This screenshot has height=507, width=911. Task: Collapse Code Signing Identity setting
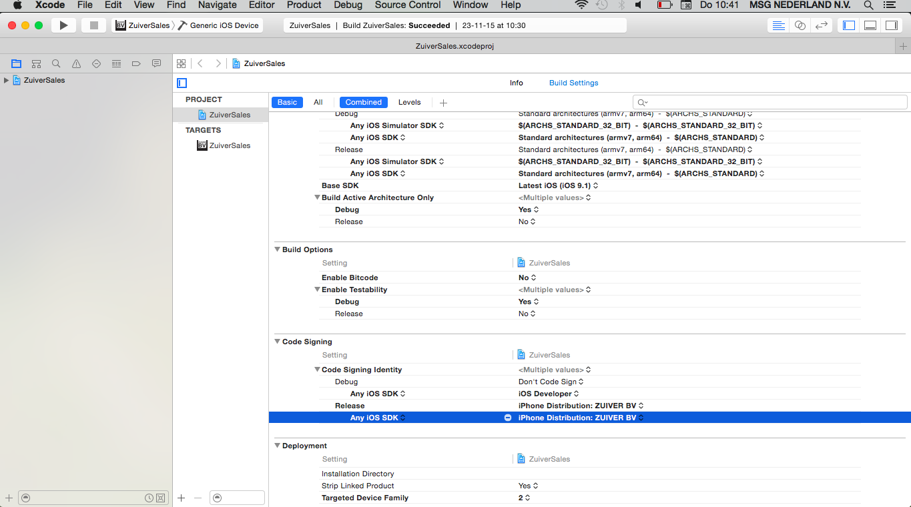tap(317, 370)
